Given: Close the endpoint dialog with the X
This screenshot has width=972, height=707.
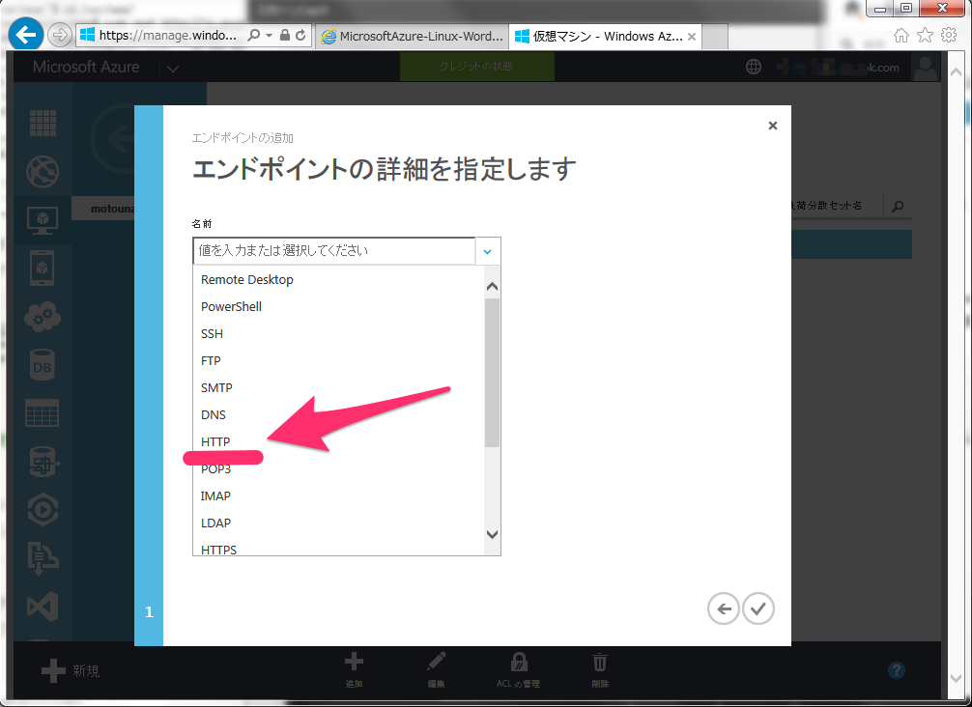Looking at the screenshot, I should pyautogui.click(x=772, y=126).
